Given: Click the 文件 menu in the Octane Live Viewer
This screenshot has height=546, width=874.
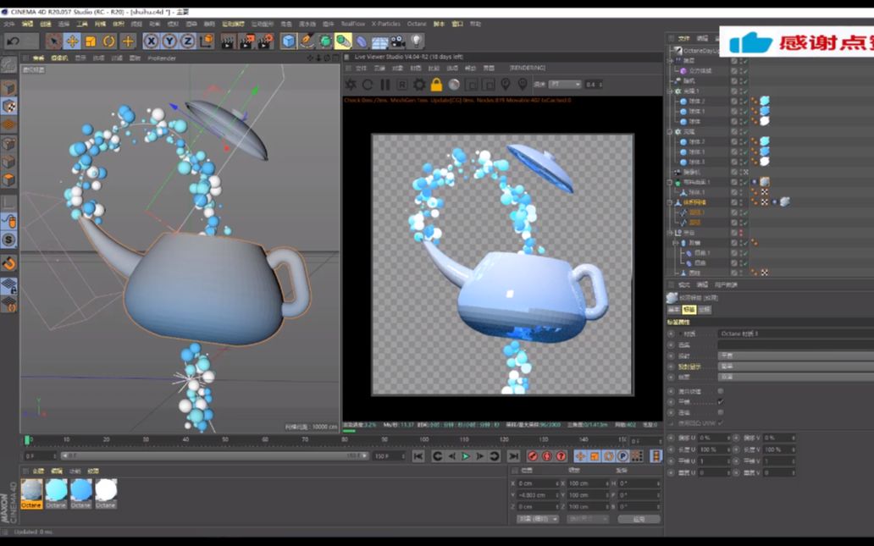Looking at the screenshot, I should pos(360,68).
